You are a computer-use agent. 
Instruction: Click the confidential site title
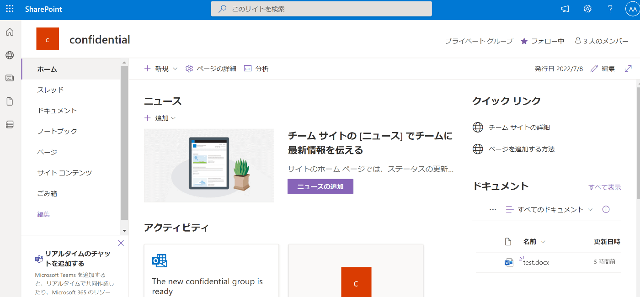click(x=100, y=40)
